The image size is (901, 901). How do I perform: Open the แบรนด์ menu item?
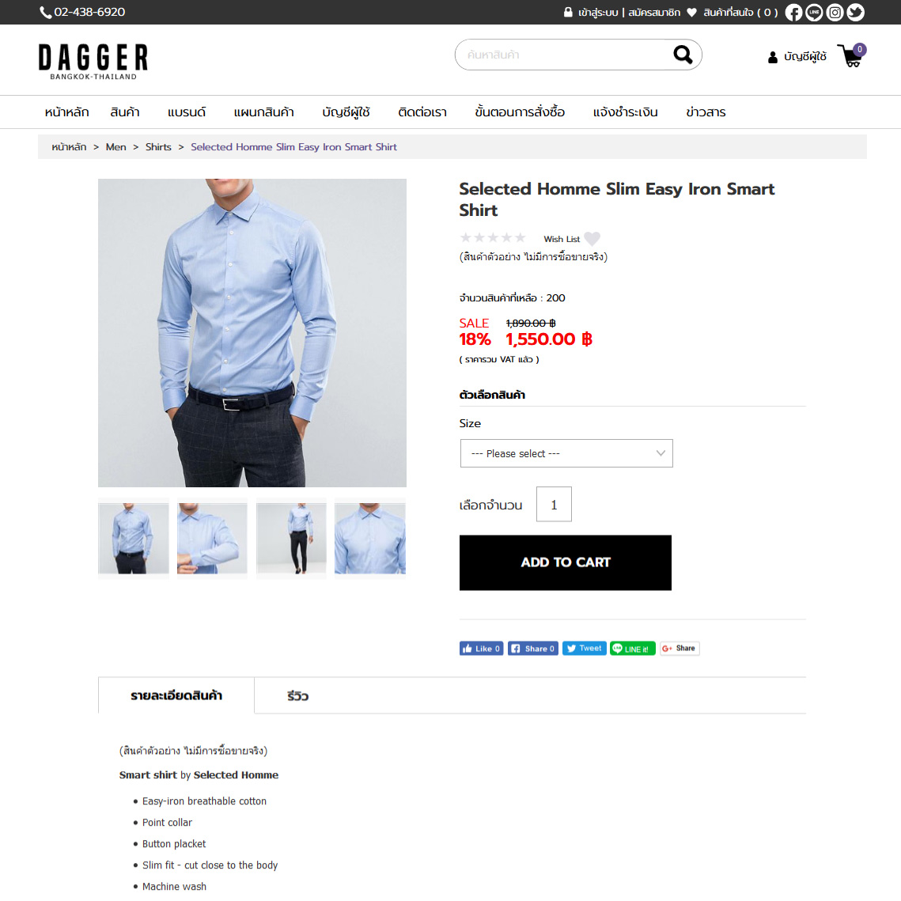pyautogui.click(x=186, y=112)
